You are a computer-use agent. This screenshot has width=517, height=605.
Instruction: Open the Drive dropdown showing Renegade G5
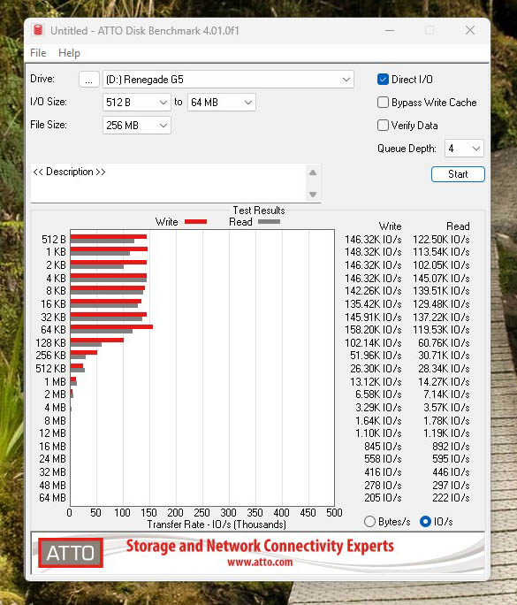pos(228,80)
